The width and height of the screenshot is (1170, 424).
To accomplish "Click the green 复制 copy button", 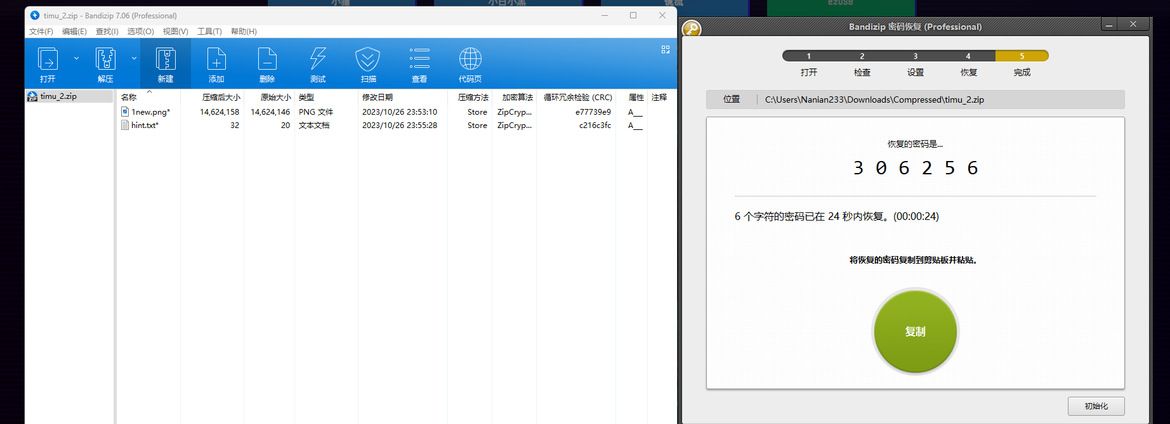I will [x=915, y=331].
